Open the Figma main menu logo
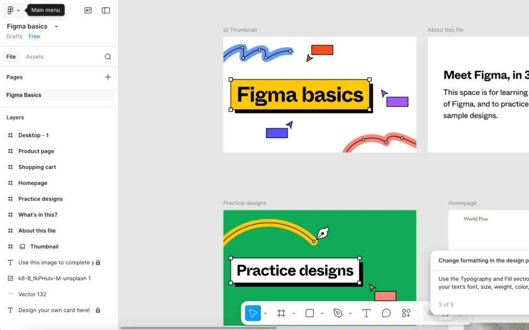 [x=10, y=10]
